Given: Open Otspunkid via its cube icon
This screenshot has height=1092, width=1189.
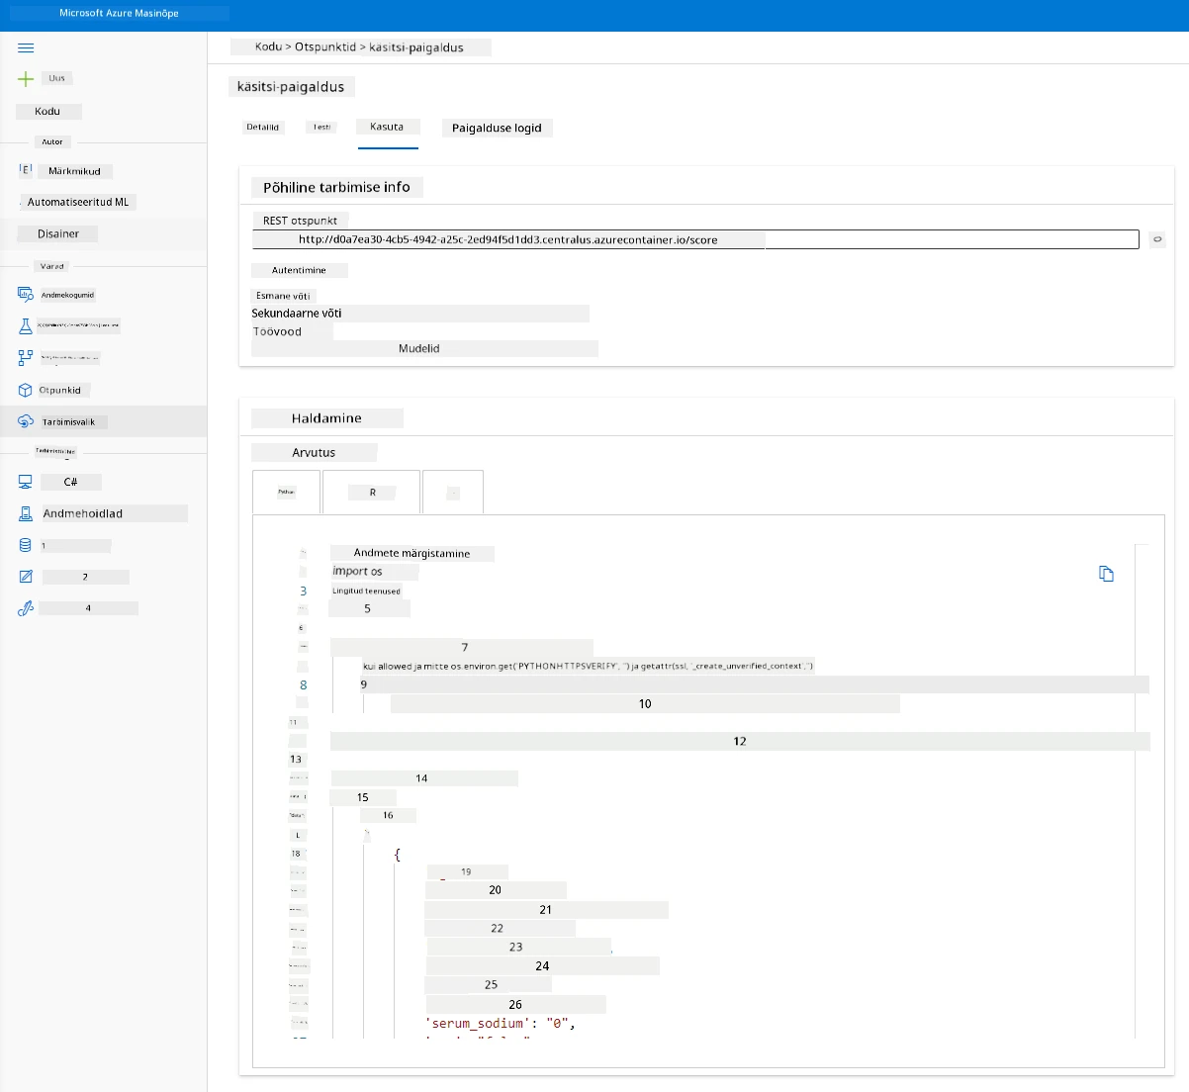Looking at the screenshot, I should [x=26, y=390].
